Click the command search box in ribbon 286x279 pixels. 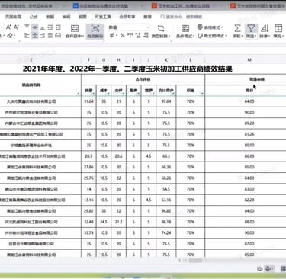(182, 17)
